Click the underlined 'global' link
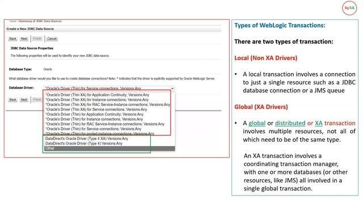Viewport: 363px width, 204px height. 257,124
